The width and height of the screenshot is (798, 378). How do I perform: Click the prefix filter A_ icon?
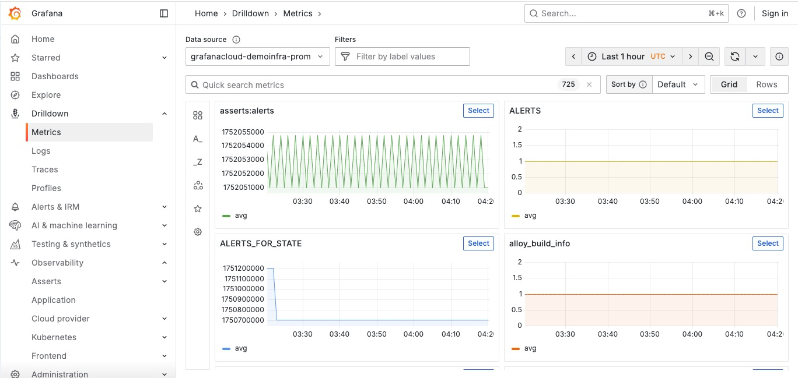tap(198, 139)
